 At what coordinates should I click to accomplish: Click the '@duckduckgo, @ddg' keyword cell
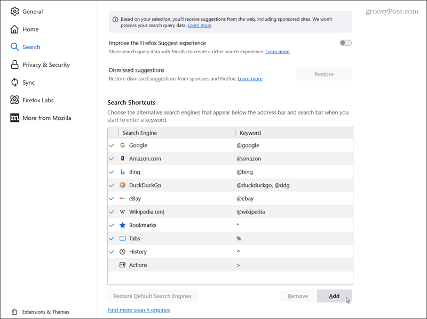[263, 185]
